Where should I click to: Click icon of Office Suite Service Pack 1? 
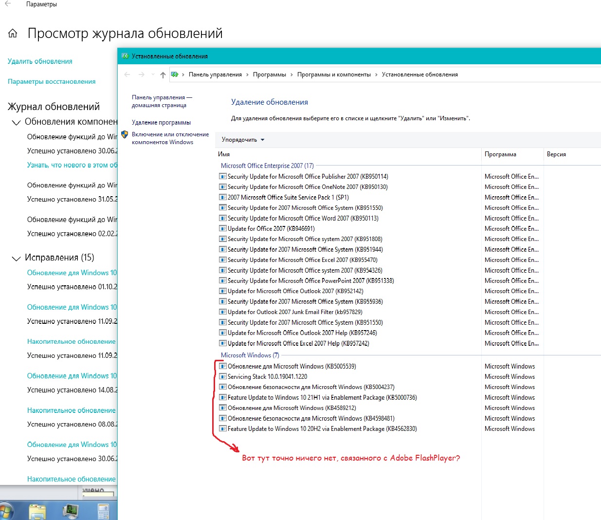point(223,197)
